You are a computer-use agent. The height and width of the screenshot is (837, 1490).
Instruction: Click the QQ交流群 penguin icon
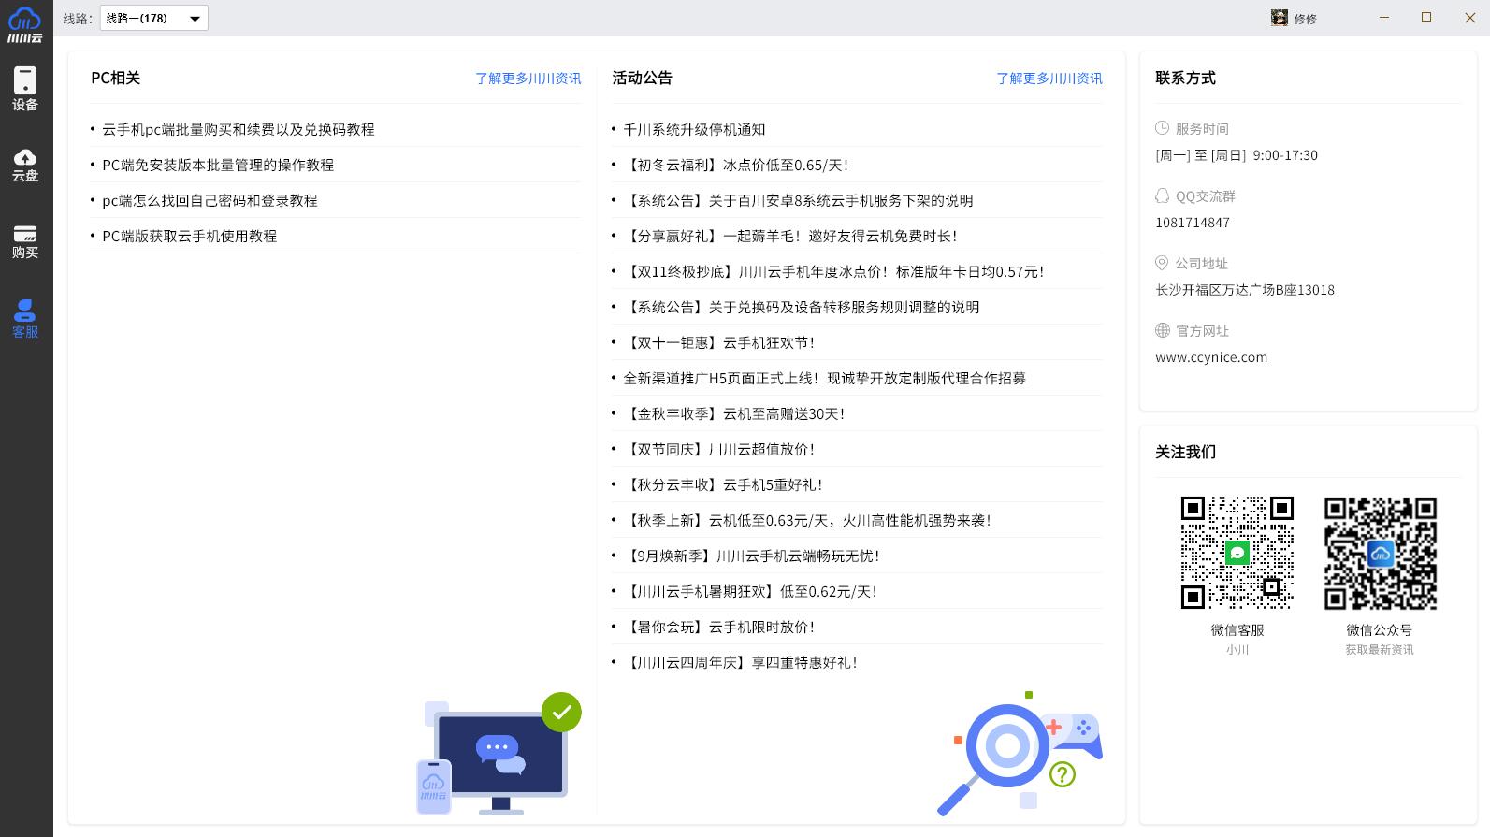(x=1162, y=196)
